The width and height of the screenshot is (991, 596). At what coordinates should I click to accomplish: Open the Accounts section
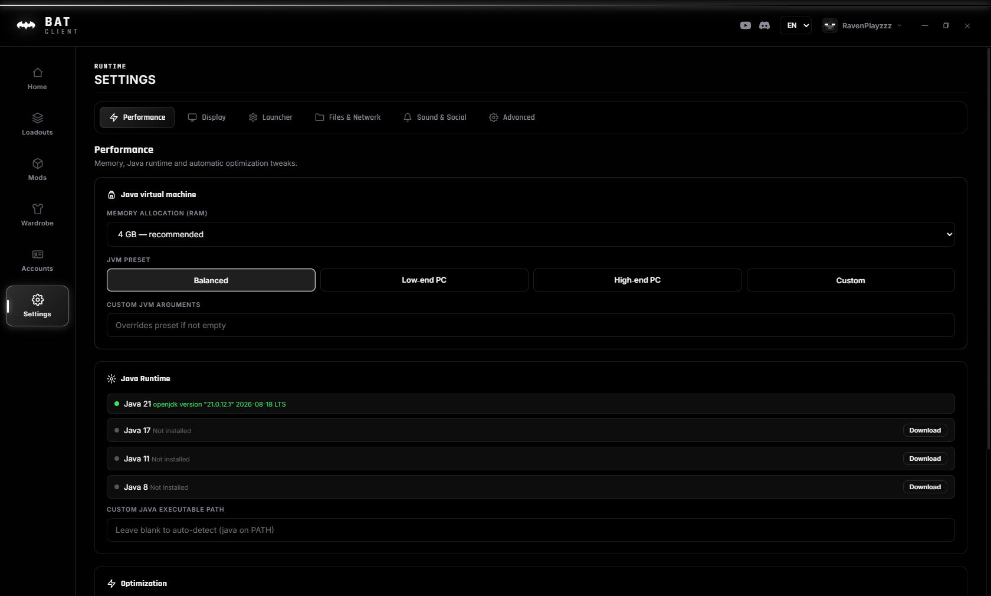click(37, 261)
